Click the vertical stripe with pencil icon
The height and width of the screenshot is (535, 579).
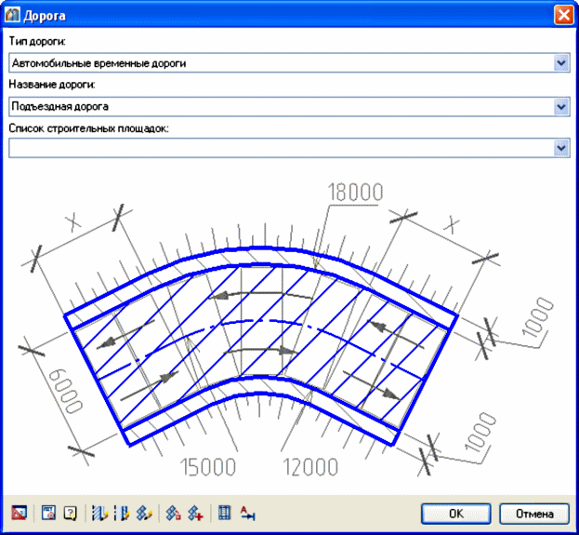122,514
